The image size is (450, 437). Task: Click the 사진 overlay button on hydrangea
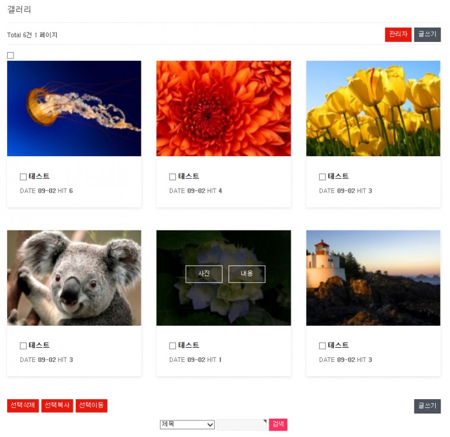pyautogui.click(x=204, y=274)
